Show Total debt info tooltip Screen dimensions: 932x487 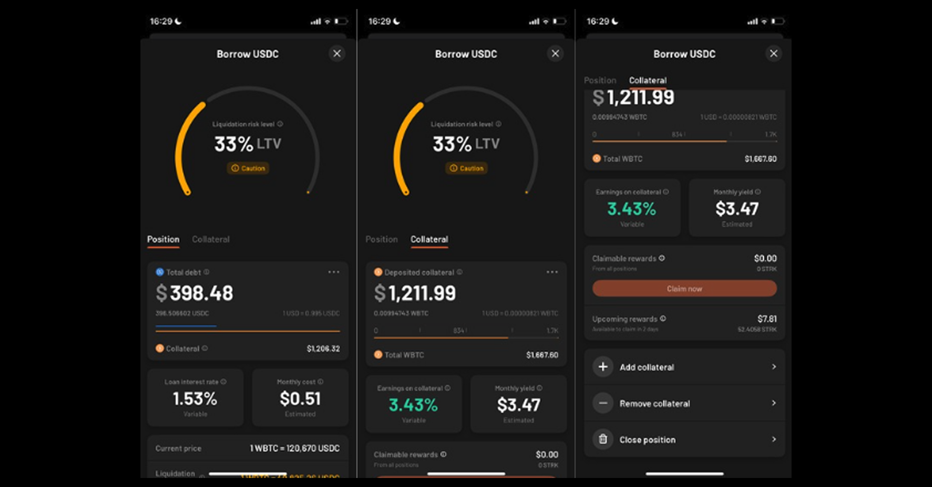(206, 272)
